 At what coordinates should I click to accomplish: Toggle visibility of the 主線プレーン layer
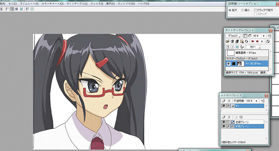tap(224, 122)
